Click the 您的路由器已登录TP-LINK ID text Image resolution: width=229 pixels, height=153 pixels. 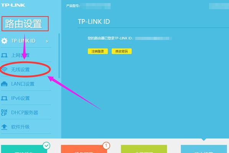tap(110, 38)
